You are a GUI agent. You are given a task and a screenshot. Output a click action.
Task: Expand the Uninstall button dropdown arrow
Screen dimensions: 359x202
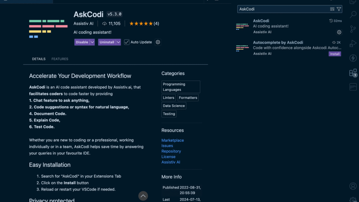point(118,42)
